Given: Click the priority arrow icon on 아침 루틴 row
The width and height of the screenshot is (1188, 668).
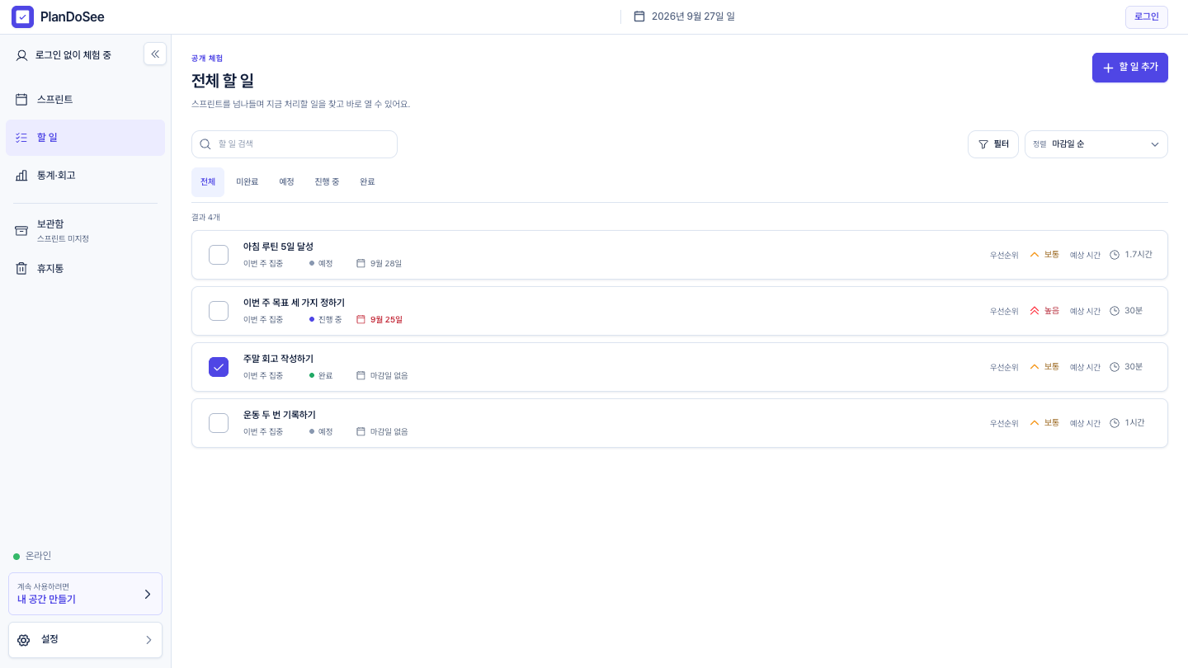Looking at the screenshot, I should (1035, 255).
